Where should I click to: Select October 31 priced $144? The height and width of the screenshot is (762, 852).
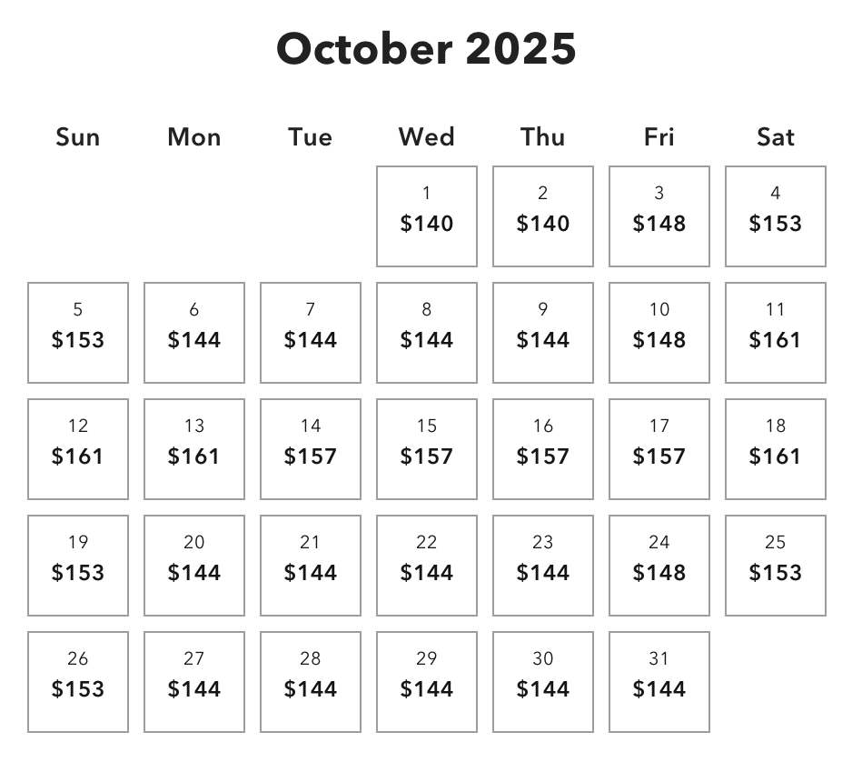pyautogui.click(x=659, y=682)
